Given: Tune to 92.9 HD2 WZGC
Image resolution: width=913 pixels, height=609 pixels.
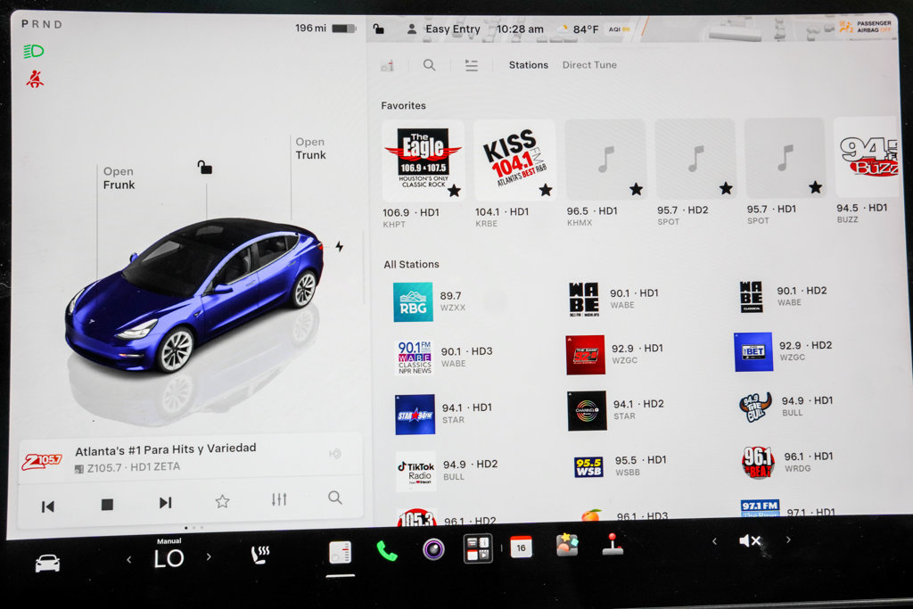Looking at the screenshot, I should [783, 351].
